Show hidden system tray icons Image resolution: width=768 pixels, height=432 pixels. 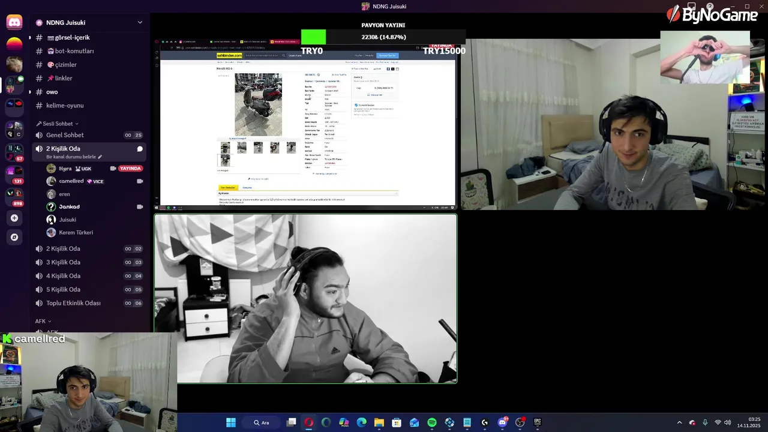tap(679, 422)
